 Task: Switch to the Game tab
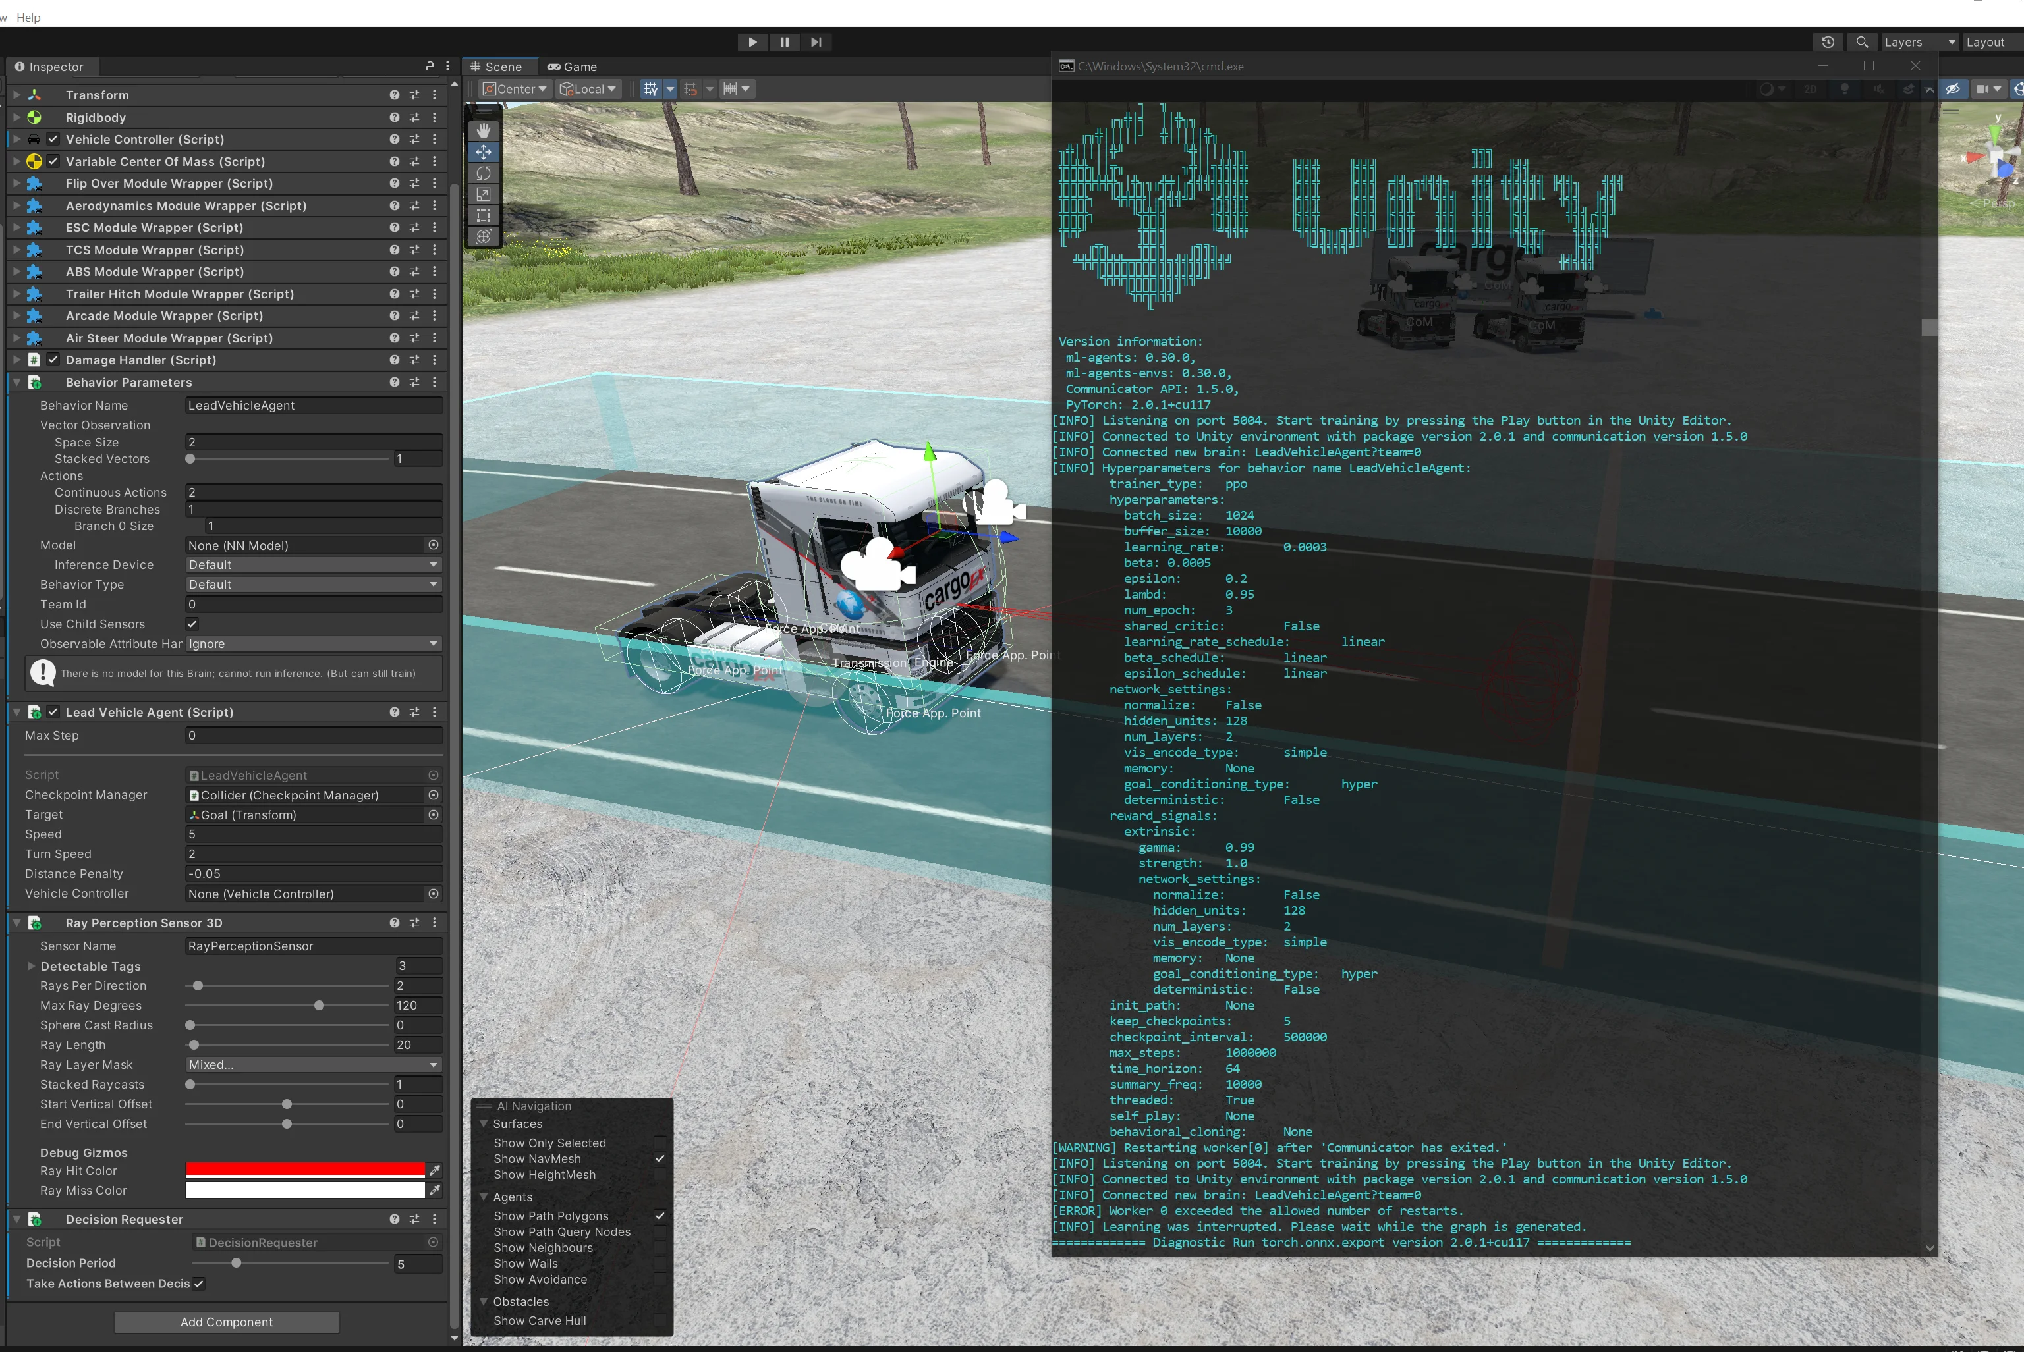[572, 67]
